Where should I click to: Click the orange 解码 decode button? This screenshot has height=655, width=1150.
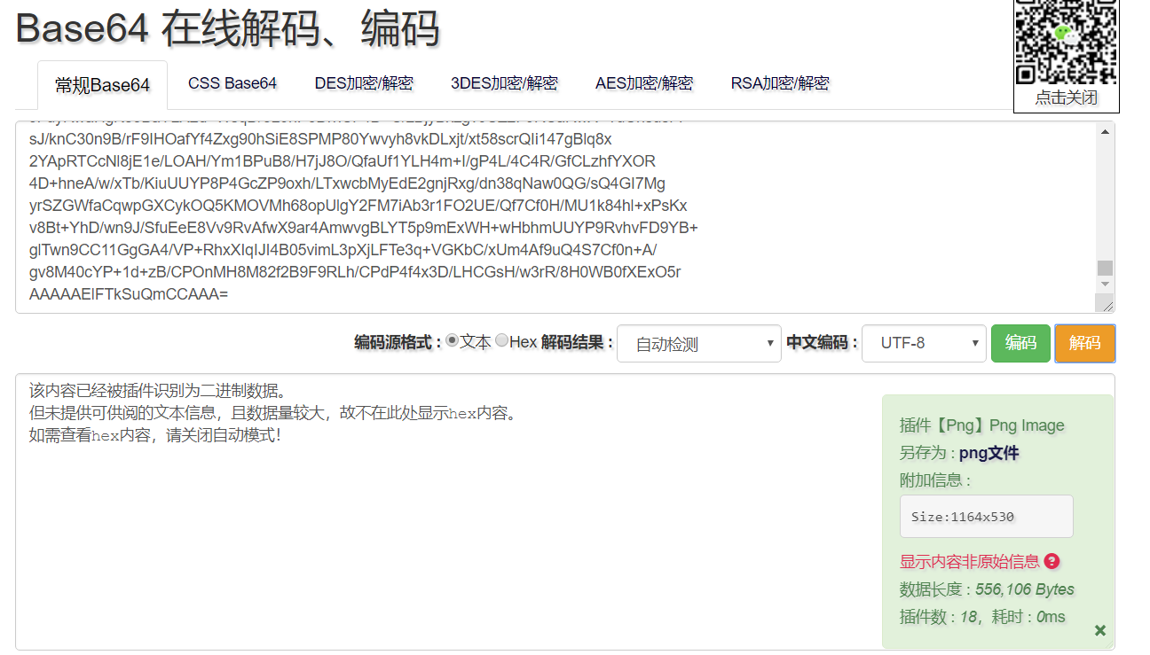click(x=1084, y=343)
